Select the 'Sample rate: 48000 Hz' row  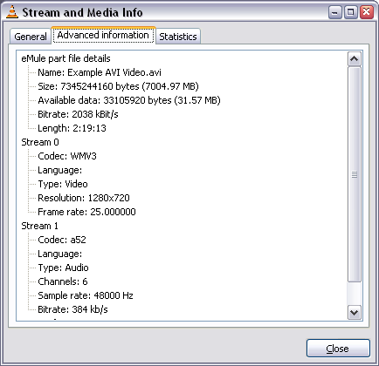[86, 295]
